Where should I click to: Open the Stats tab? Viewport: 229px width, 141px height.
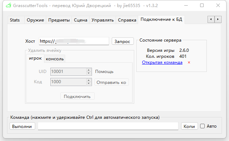pyautogui.click(x=15, y=20)
